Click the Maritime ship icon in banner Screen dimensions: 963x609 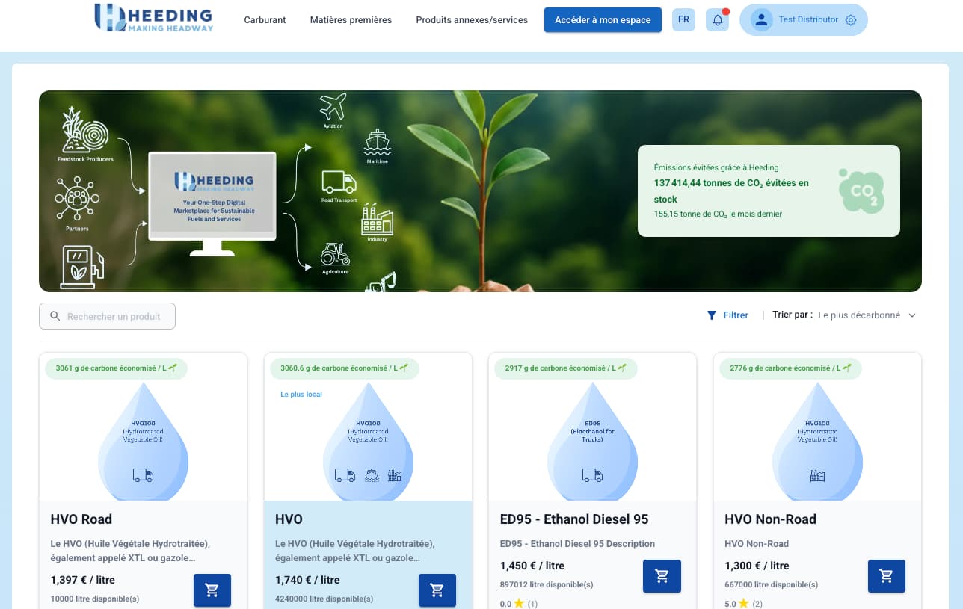(x=378, y=142)
